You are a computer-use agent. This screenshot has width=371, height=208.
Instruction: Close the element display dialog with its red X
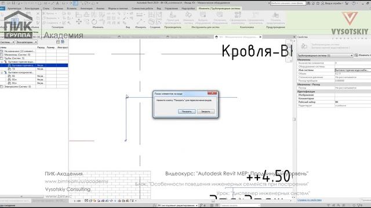coord(212,94)
